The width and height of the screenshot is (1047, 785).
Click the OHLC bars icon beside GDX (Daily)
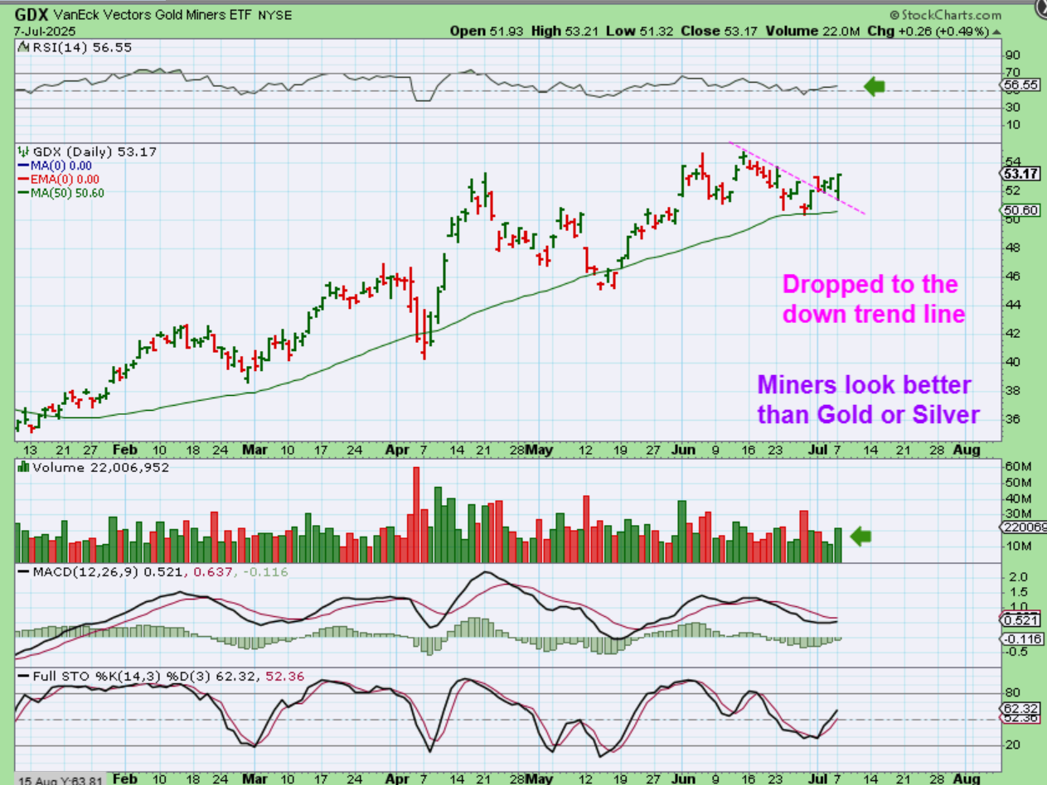click(x=22, y=152)
